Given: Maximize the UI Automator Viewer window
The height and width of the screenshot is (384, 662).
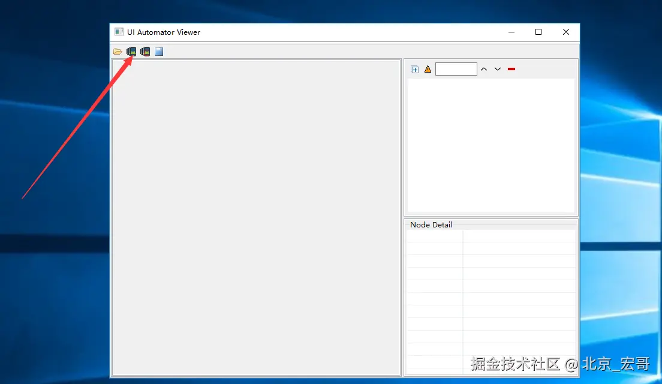Looking at the screenshot, I should (538, 32).
